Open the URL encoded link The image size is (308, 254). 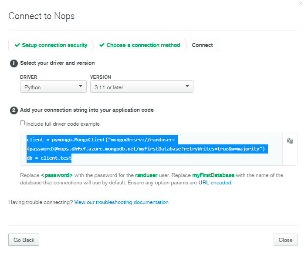pos(215,183)
